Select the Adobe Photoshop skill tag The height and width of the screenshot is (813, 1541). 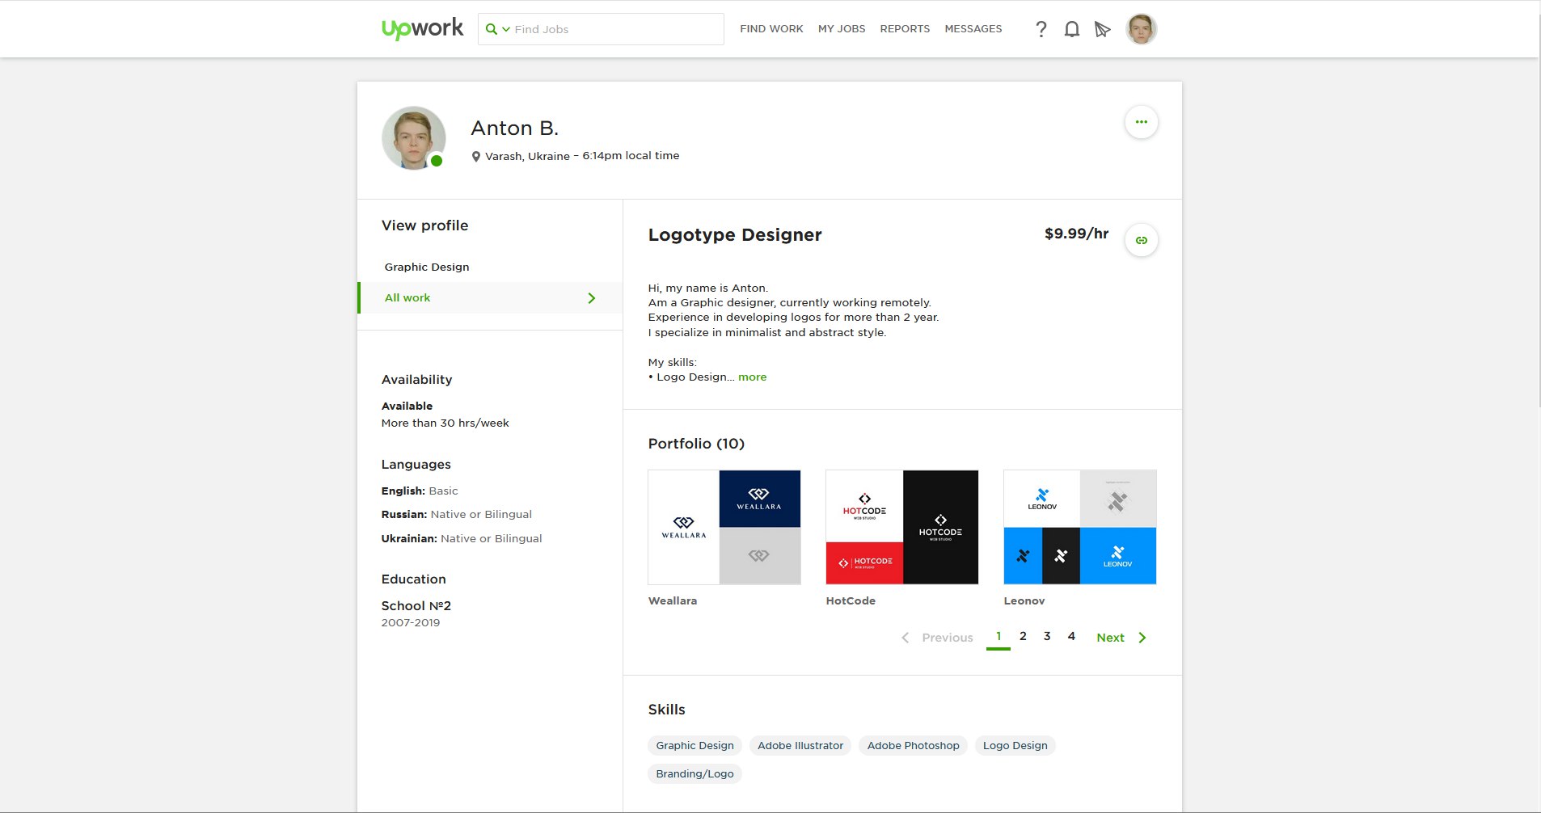913,745
